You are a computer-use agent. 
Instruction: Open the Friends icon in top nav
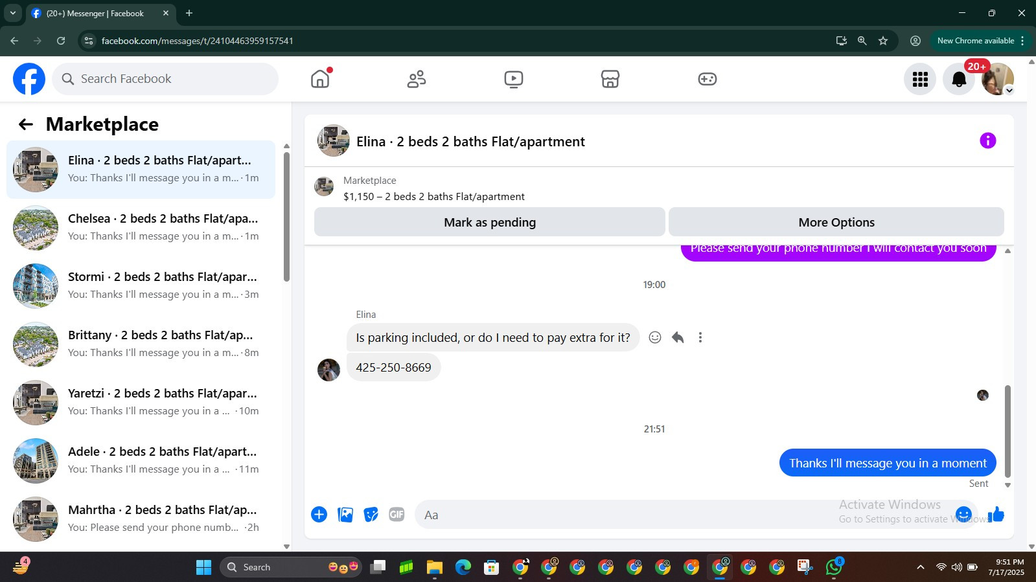pyautogui.click(x=417, y=79)
